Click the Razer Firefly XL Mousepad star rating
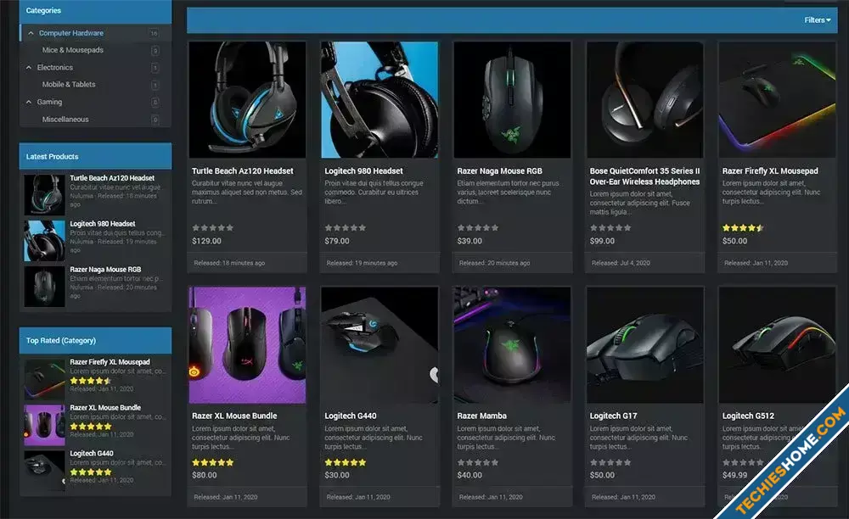 click(743, 228)
